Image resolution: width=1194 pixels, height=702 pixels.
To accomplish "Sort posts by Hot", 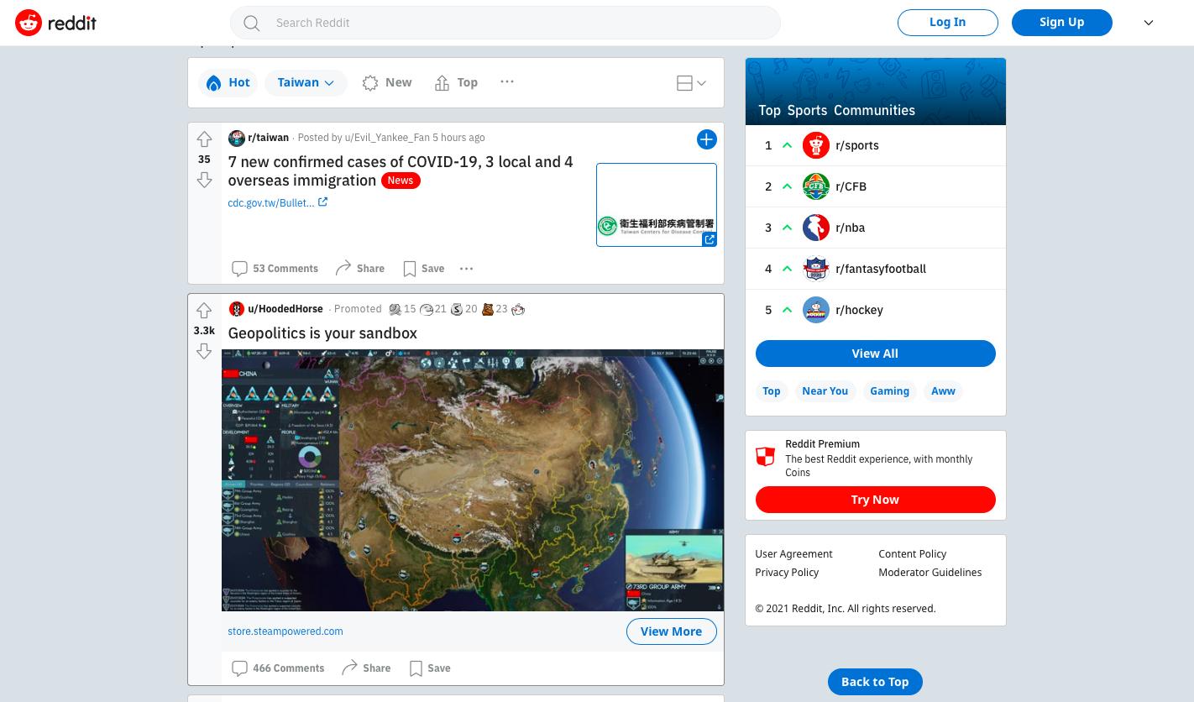I will [x=228, y=82].
